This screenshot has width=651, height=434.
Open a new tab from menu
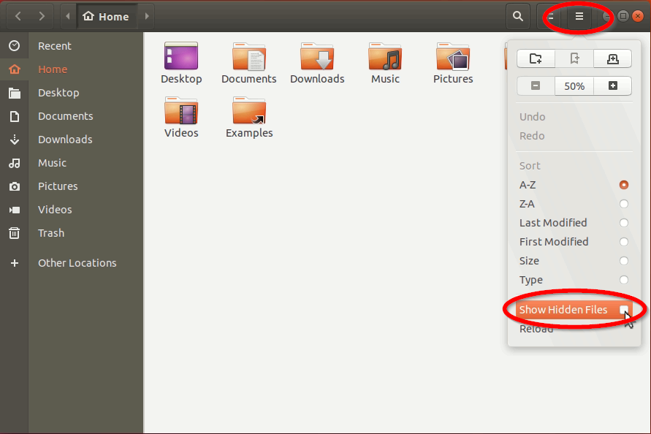coord(612,58)
